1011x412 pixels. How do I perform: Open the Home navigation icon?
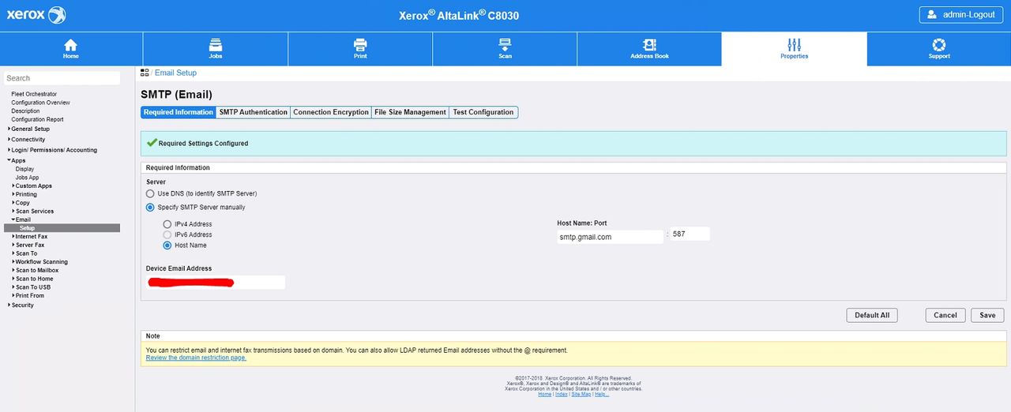coord(71,45)
